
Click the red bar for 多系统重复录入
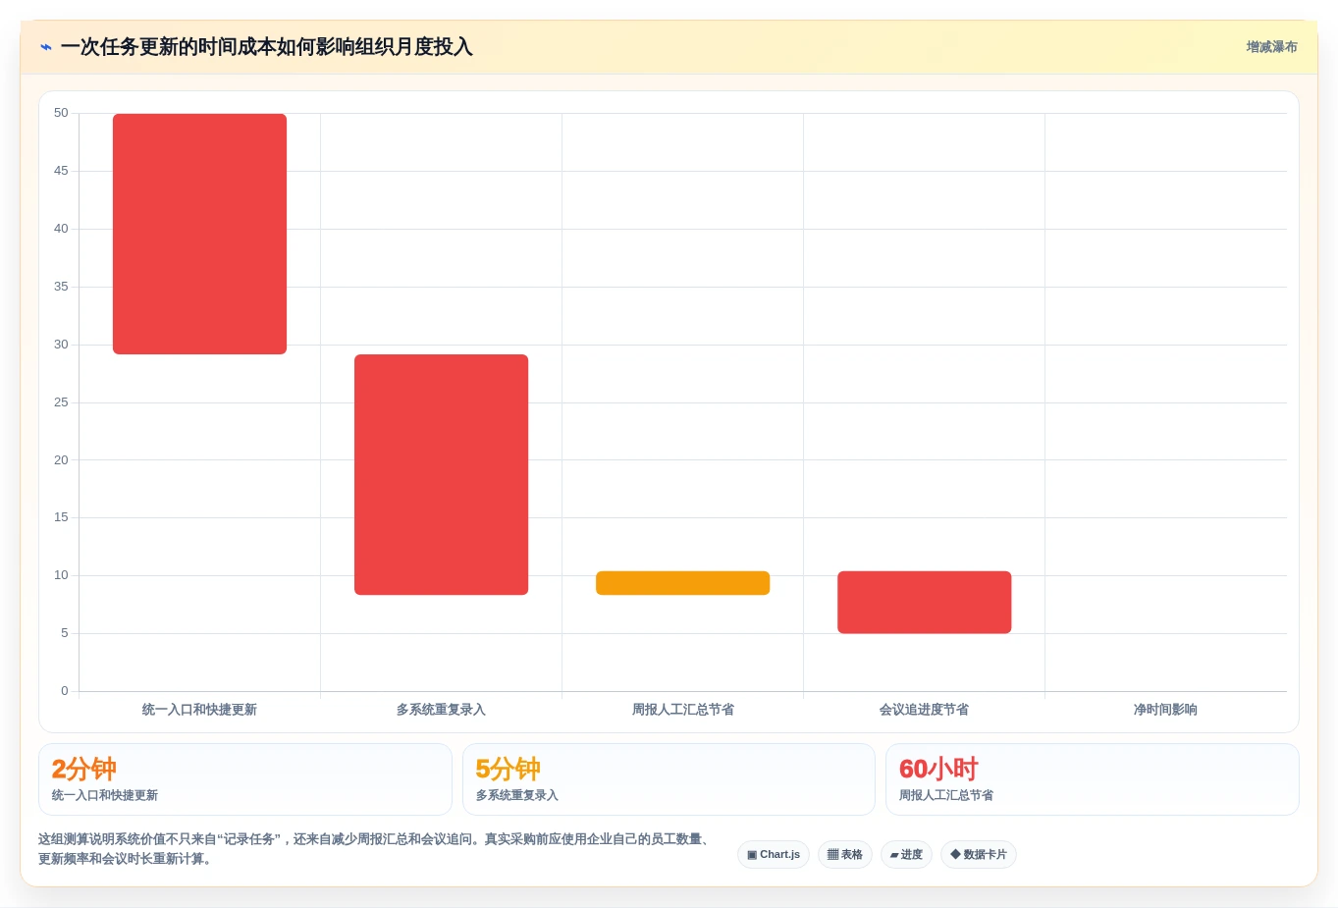click(x=441, y=474)
